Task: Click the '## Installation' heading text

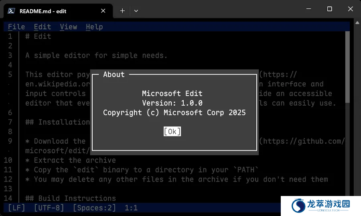Action: (57, 122)
